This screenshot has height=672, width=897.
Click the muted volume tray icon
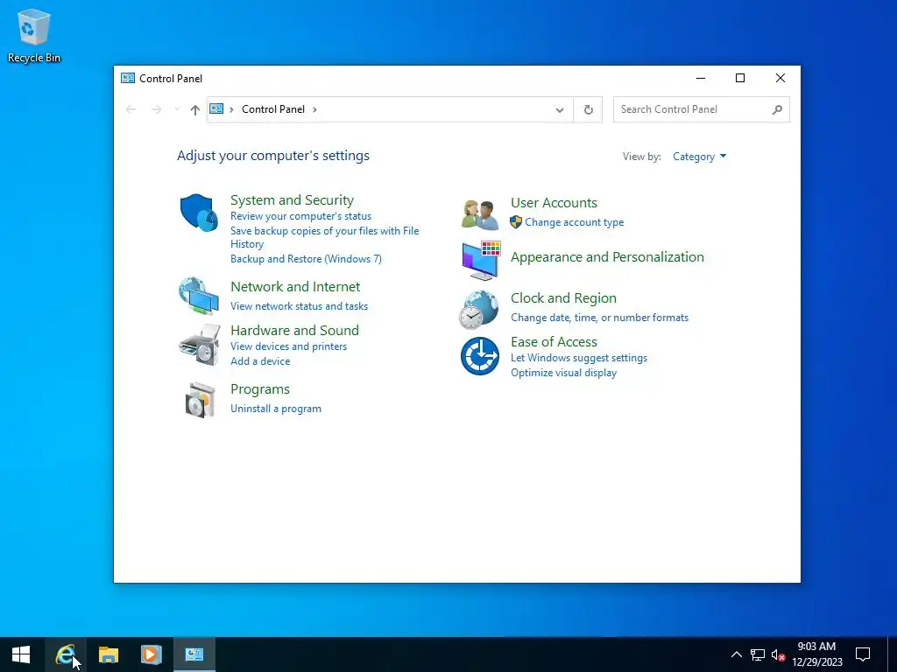tap(778, 654)
